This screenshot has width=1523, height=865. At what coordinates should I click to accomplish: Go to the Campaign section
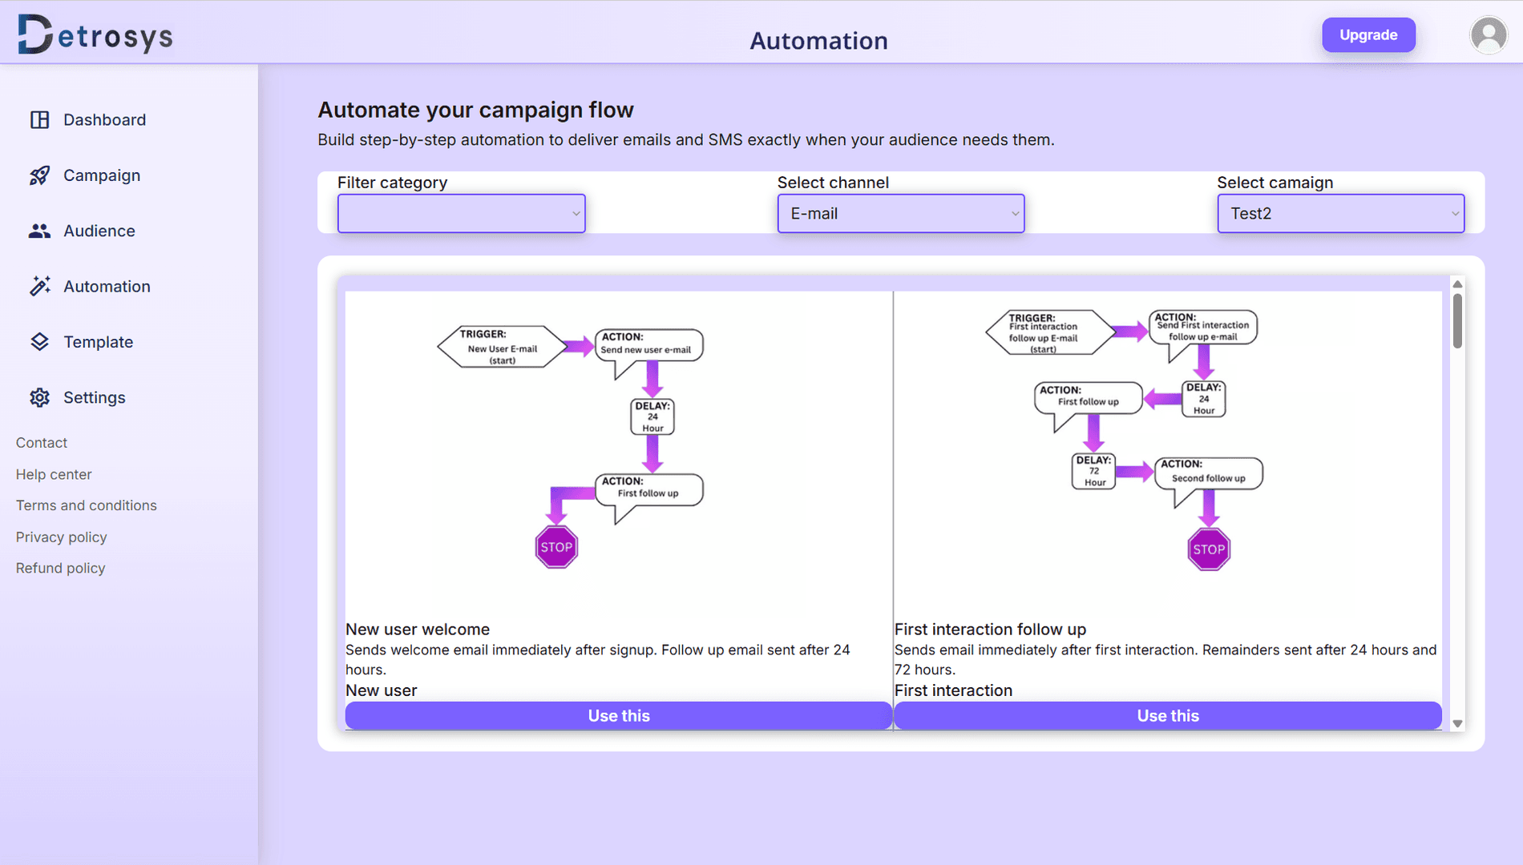(102, 175)
